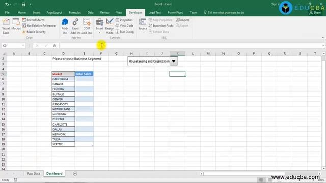Click the Total Sales header cell
The image size is (326, 183).
point(84,74)
